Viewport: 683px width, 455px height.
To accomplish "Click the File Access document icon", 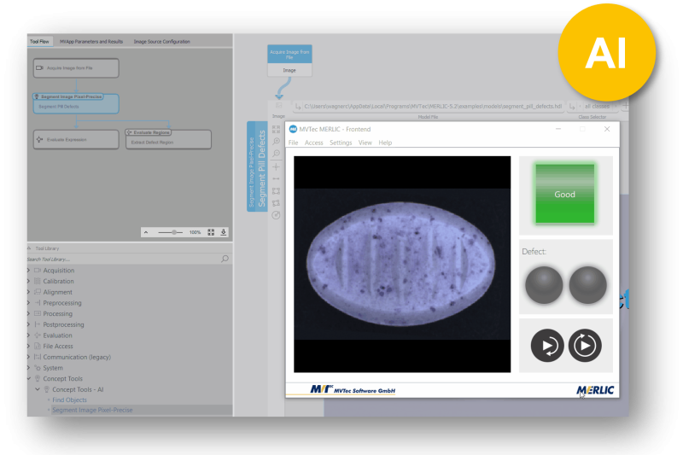I will pyautogui.click(x=38, y=346).
